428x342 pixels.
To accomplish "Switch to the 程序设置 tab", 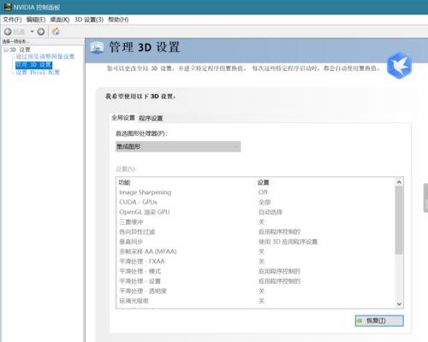I will tap(151, 118).
